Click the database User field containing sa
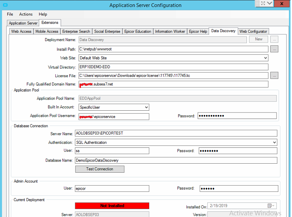The width and height of the screenshot is (292, 217). coord(112,151)
